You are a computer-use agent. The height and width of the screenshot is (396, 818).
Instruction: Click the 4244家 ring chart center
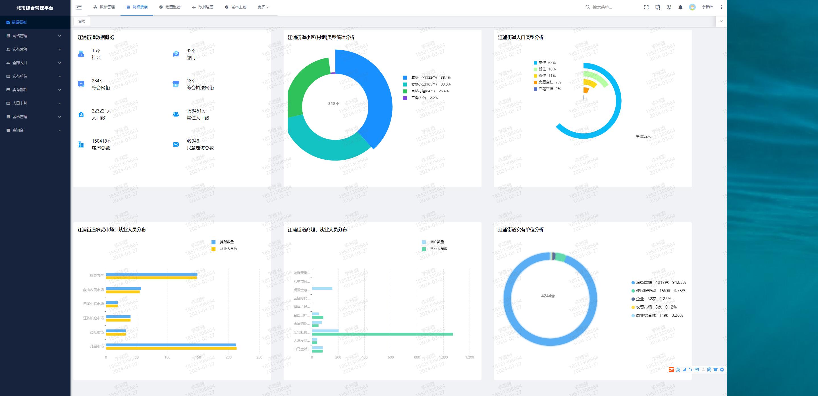tap(548, 296)
